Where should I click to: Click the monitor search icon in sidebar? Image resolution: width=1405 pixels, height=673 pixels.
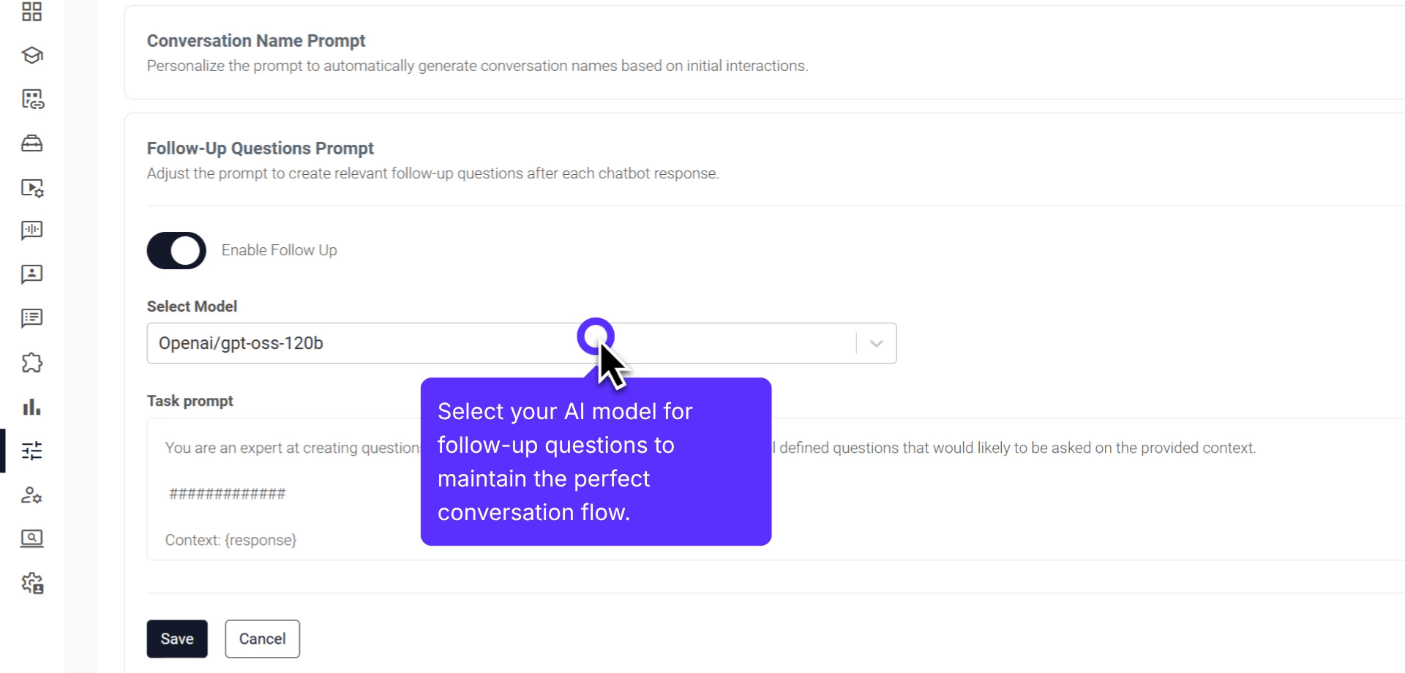pyautogui.click(x=31, y=539)
